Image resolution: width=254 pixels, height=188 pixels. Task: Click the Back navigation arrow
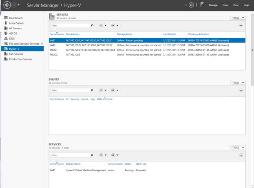click(x=7, y=5)
